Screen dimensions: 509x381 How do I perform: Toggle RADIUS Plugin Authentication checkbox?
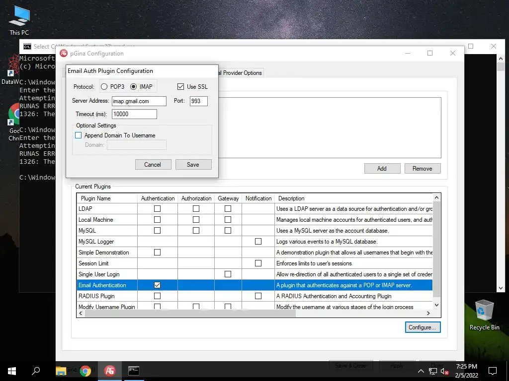[x=157, y=296]
